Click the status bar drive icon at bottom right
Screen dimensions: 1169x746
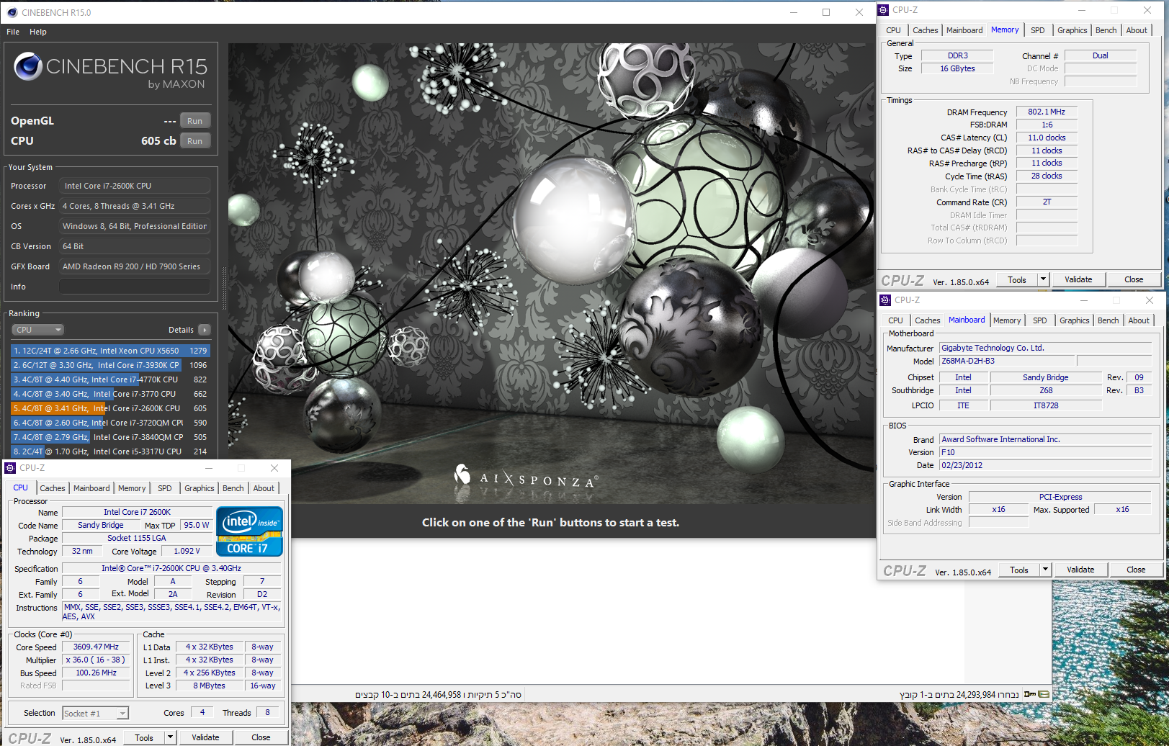(1044, 694)
